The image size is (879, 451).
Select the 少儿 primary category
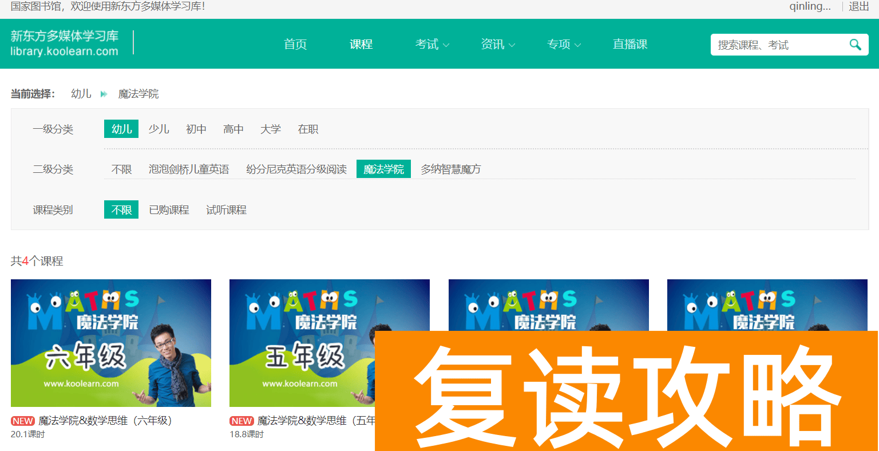click(159, 129)
